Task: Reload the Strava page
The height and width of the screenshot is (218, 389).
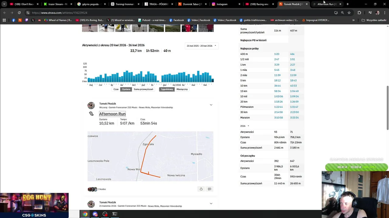Action: tap(19, 13)
